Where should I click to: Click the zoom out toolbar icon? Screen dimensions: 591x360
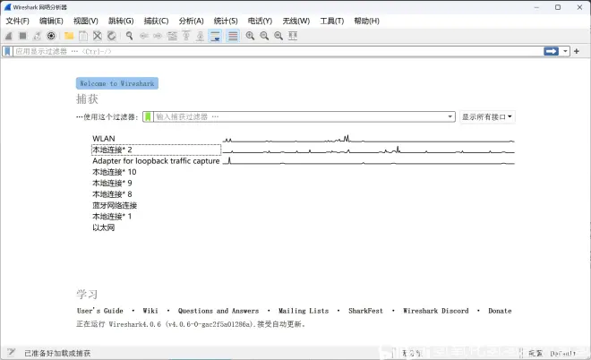coord(264,36)
